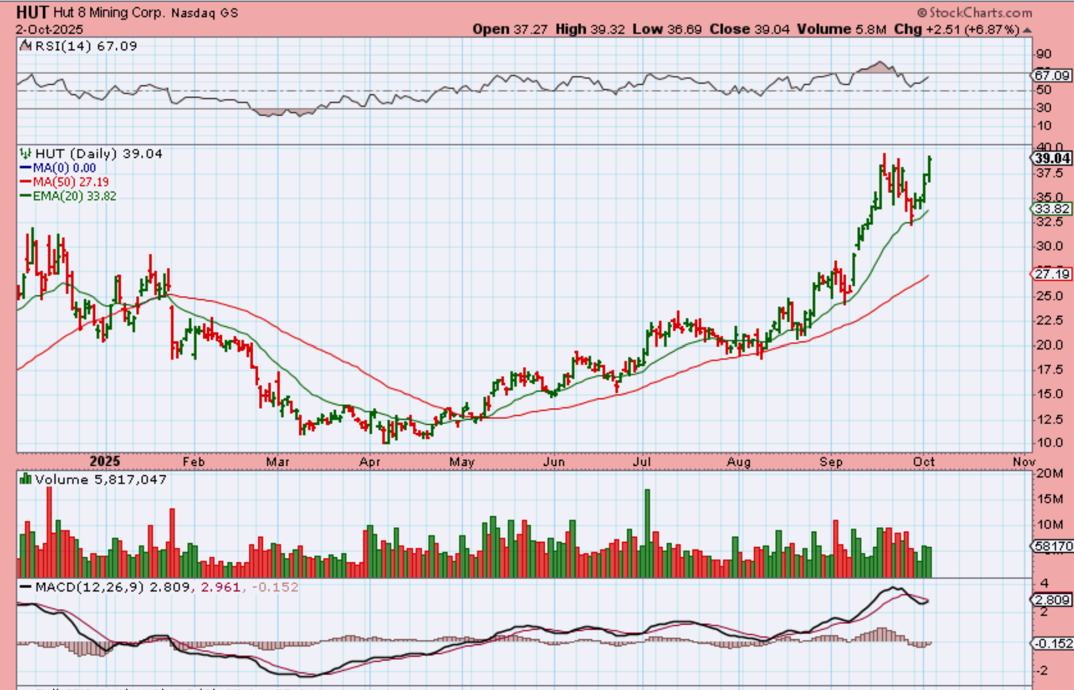Viewport: 1074px width, 690px height.
Task: Click the Sep label on the time axis
Action: (x=831, y=462)
